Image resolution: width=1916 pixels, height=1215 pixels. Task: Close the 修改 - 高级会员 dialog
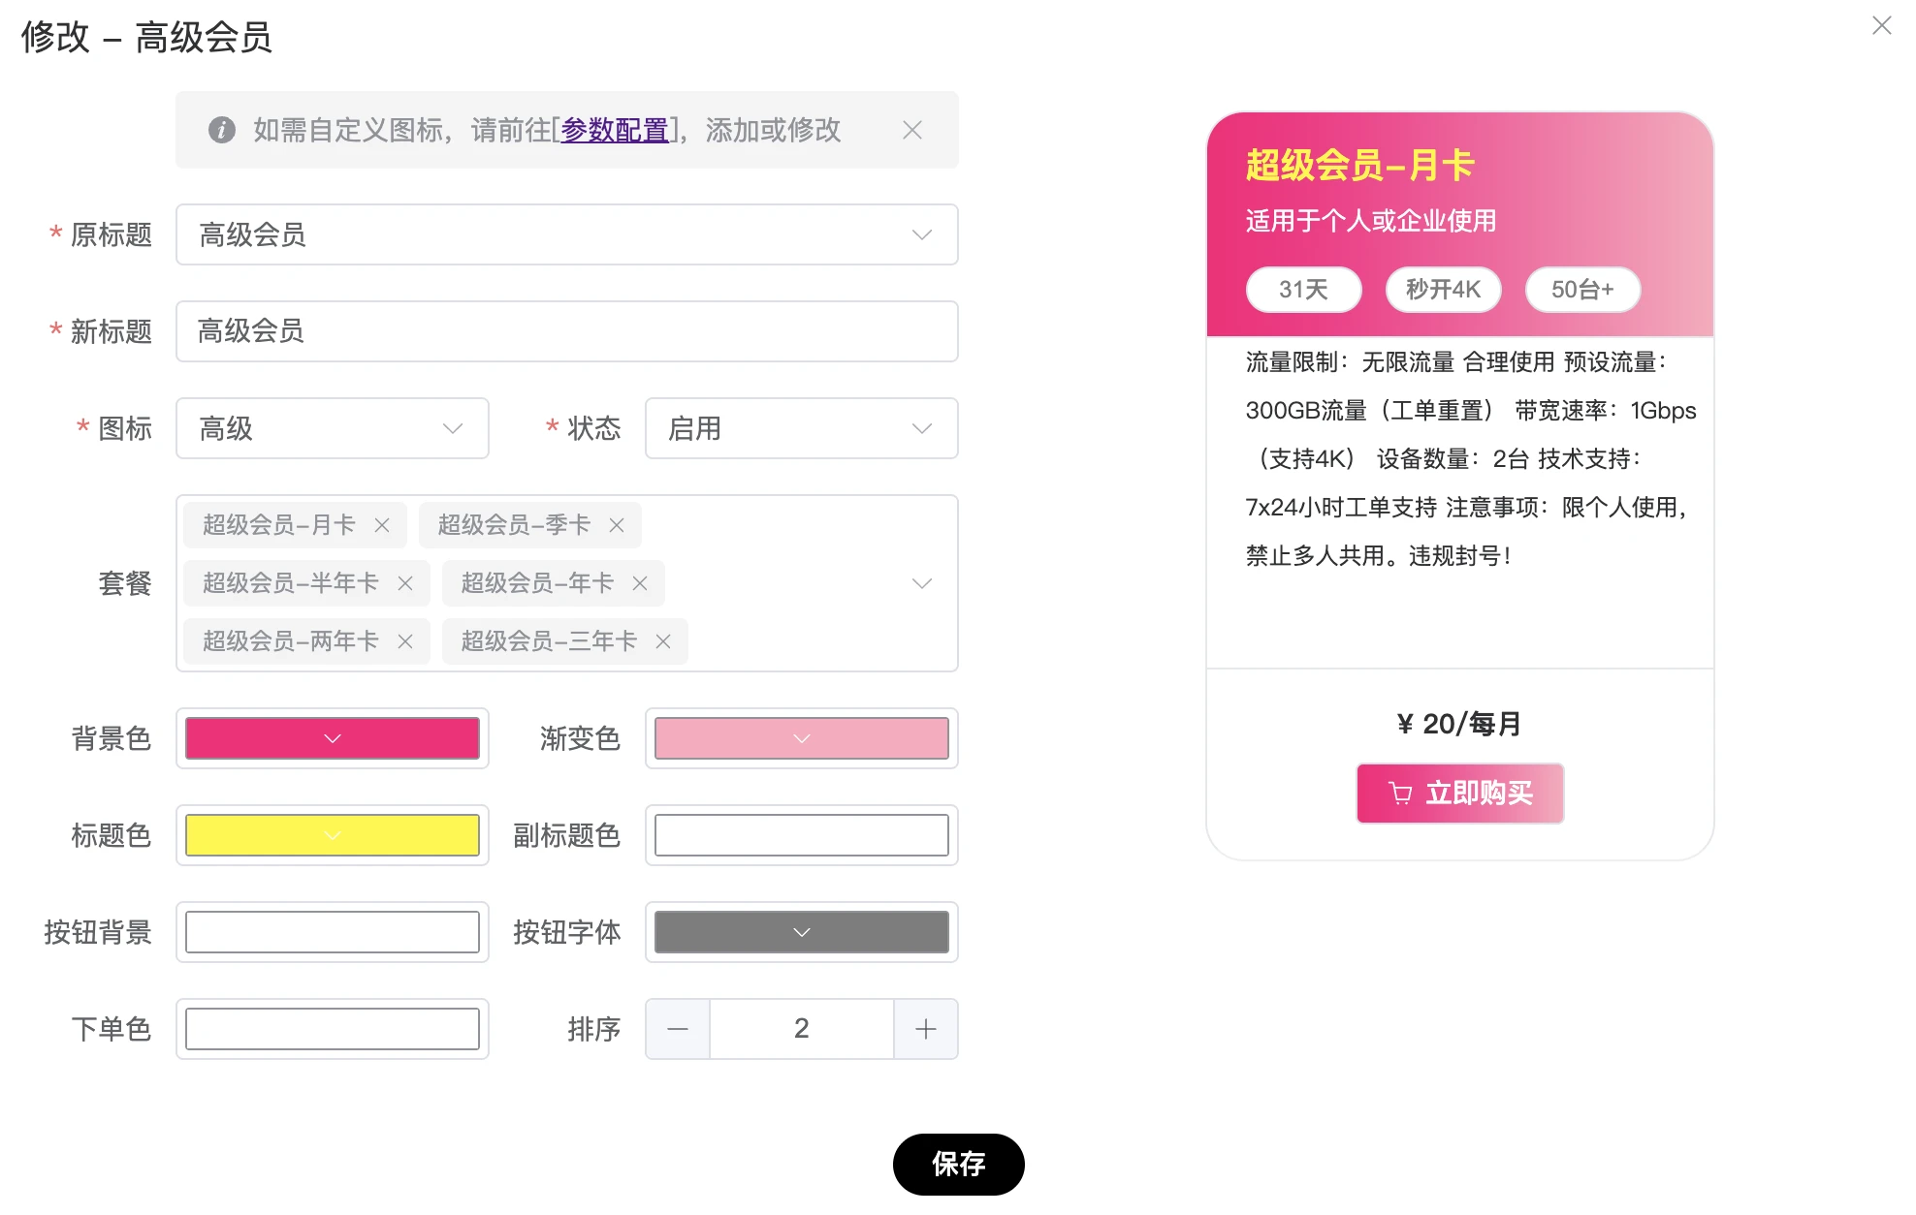point(1882,25)
